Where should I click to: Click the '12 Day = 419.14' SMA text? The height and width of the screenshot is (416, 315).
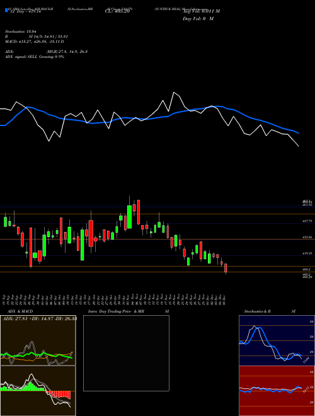click(26, 12)
